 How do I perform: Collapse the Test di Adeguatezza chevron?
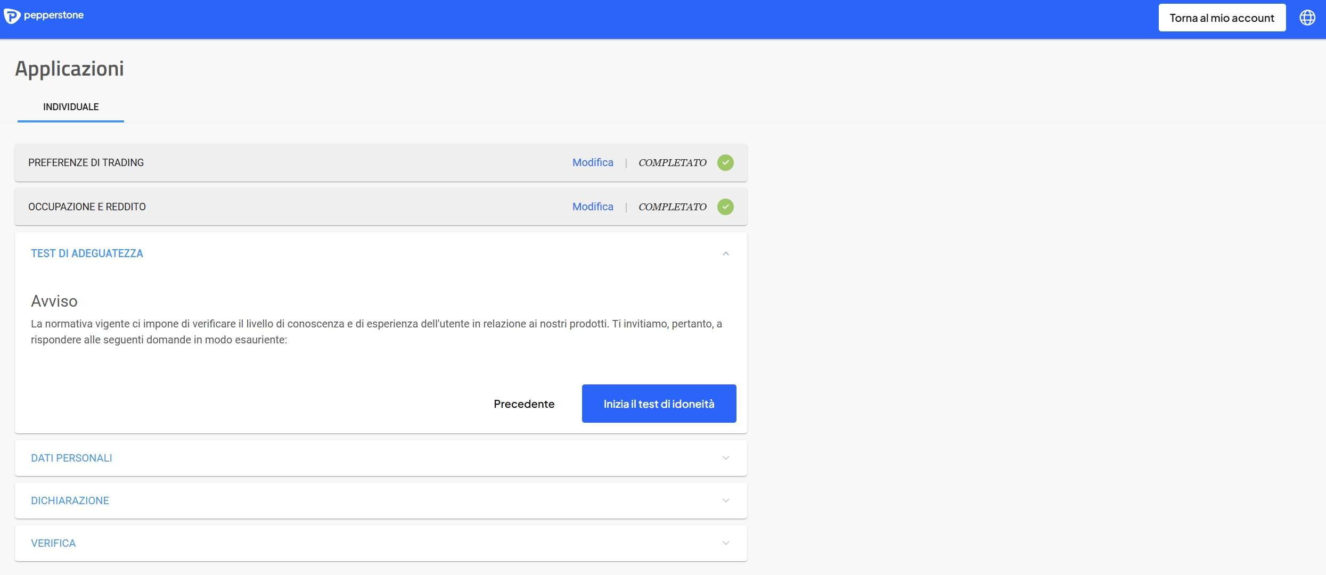pyautogui.click(x=725, y=253)
